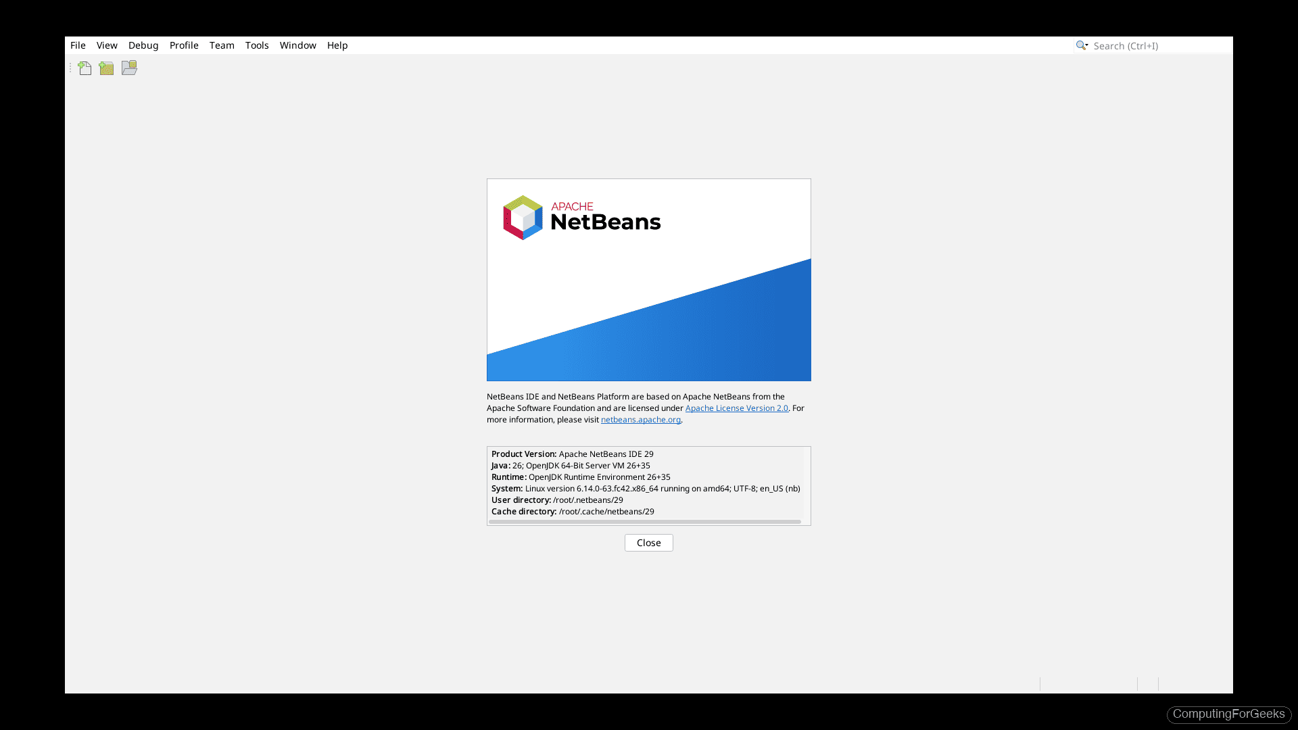Open the Tools menu

click(x=257, y=45)
